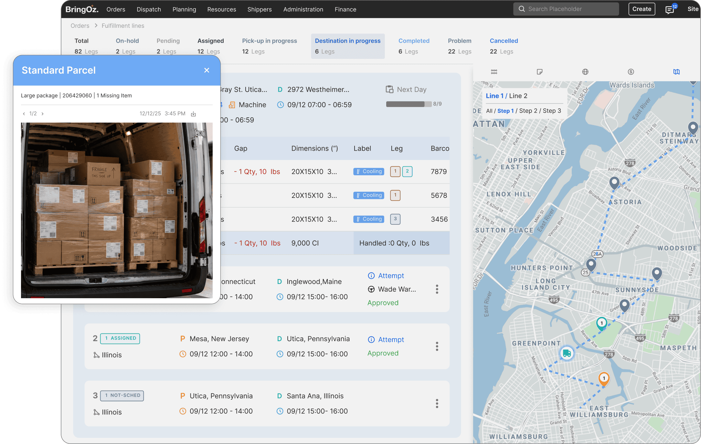Select the globe icon in map toolbar
Screen dimensions: 701x444
[585, 72]
